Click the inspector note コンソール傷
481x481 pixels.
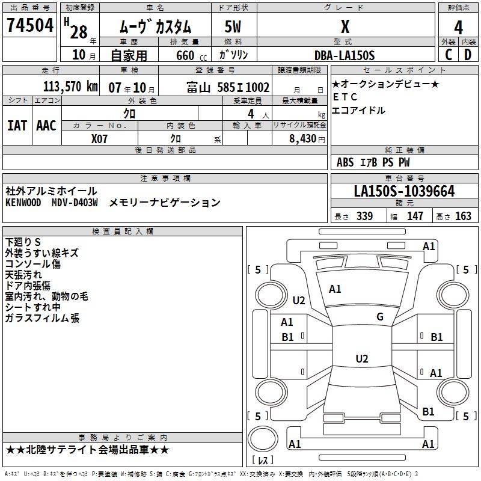coord(32,264)
